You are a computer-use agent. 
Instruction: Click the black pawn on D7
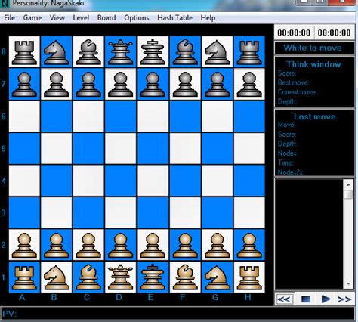(x=121, y=84)
